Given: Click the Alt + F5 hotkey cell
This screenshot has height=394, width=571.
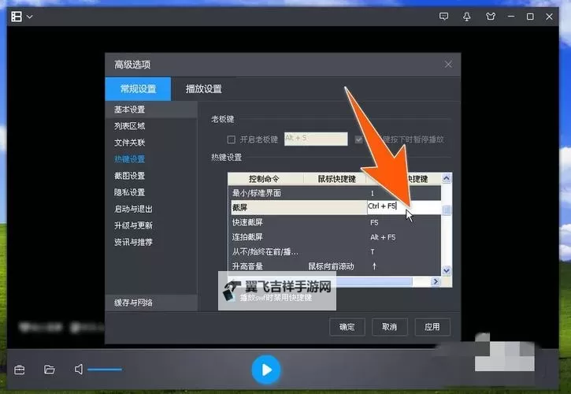Looking at the screenshot, I should click(x=383, y=237).
